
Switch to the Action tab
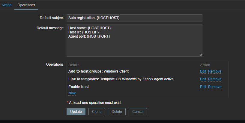coord(6,5)
